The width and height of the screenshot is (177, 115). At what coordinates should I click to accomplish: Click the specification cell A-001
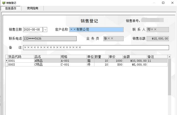pyautogui.click(x=73, y=61)
